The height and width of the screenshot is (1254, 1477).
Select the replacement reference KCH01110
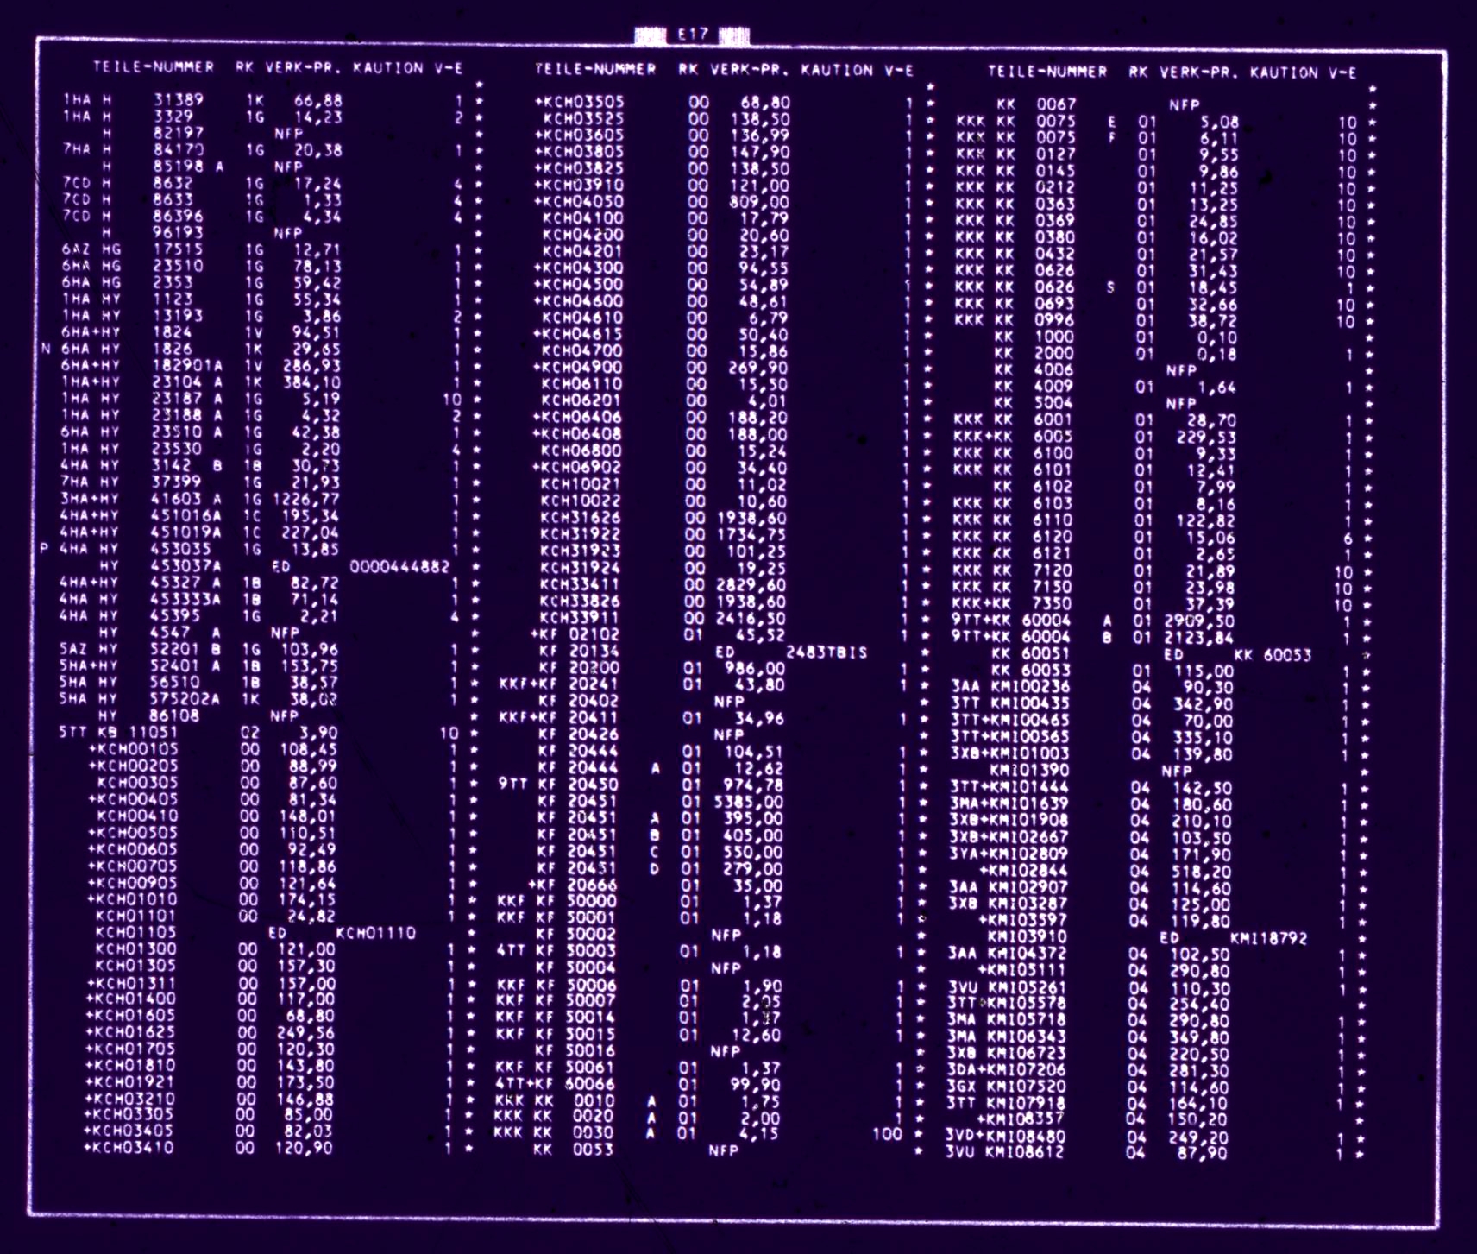(375, 933)
